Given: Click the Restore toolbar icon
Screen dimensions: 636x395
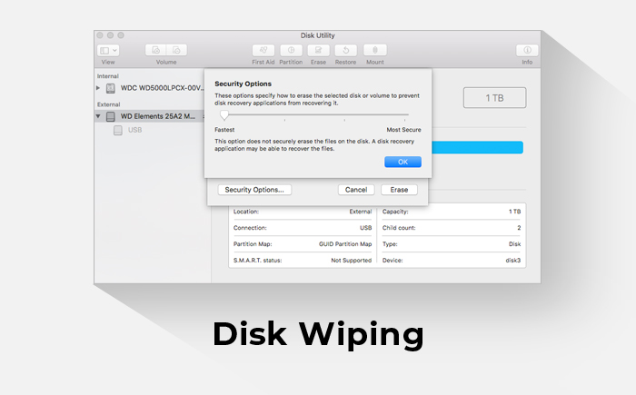Looking at the screenshot, I should click(345, 50).
